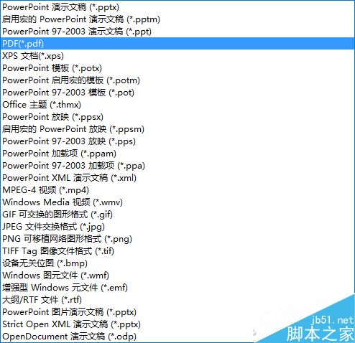Select the highlighted PDF(*.pdf) option
This screenshot has height=343, width=355.
[177, 44]
